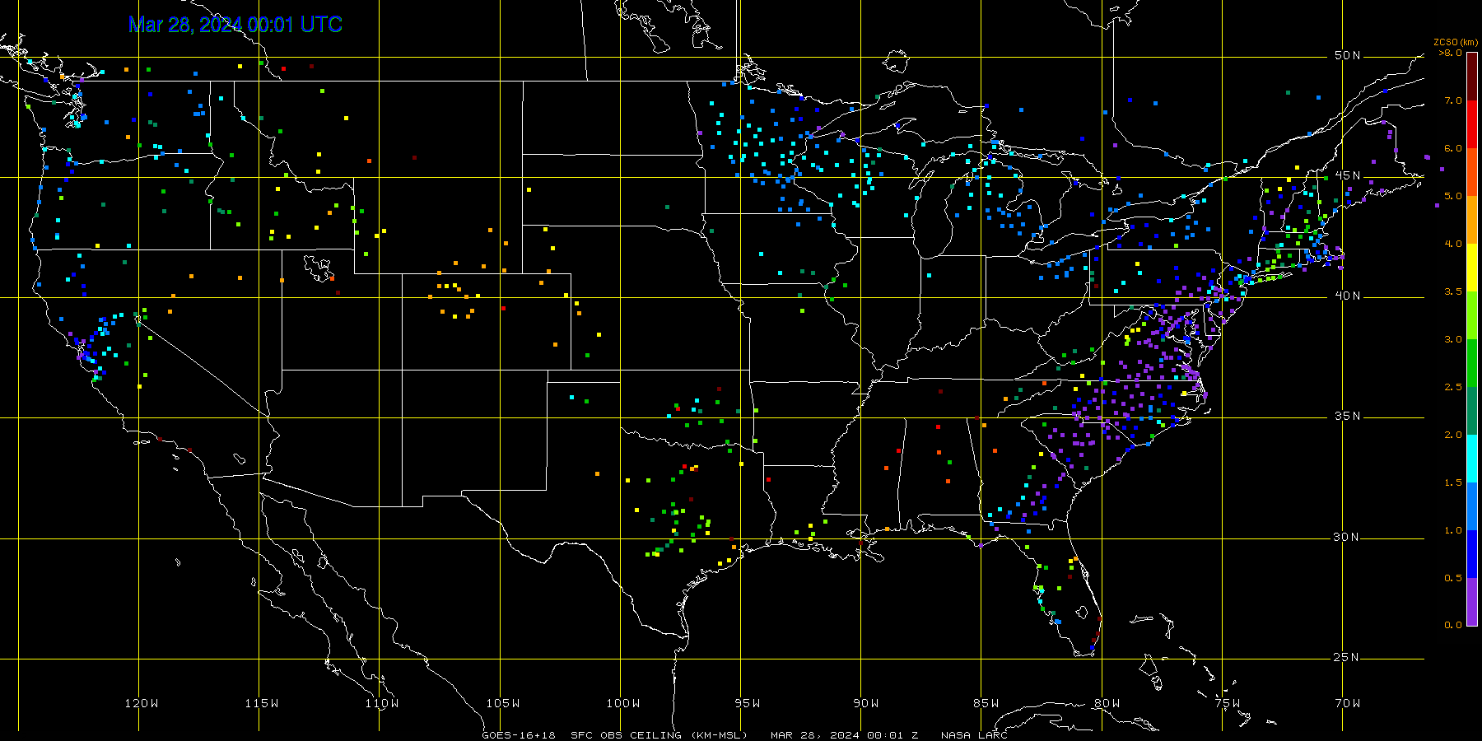Select the 110 W longitude label
This screenshot has width=1482, height=741.
click(x=382, y=703)
